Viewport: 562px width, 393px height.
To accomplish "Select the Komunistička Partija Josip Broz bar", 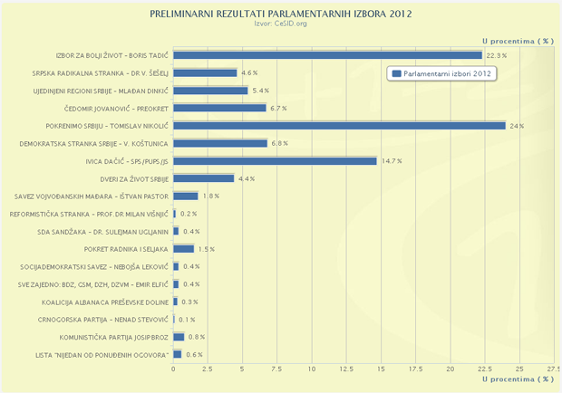I will click(x=179, y=337).
